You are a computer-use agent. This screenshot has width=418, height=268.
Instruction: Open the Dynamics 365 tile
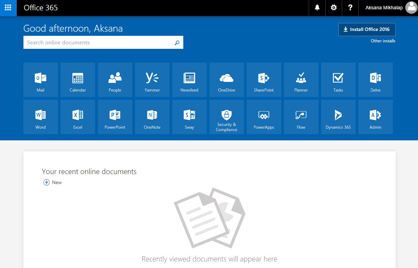click(x=338, y=117)
